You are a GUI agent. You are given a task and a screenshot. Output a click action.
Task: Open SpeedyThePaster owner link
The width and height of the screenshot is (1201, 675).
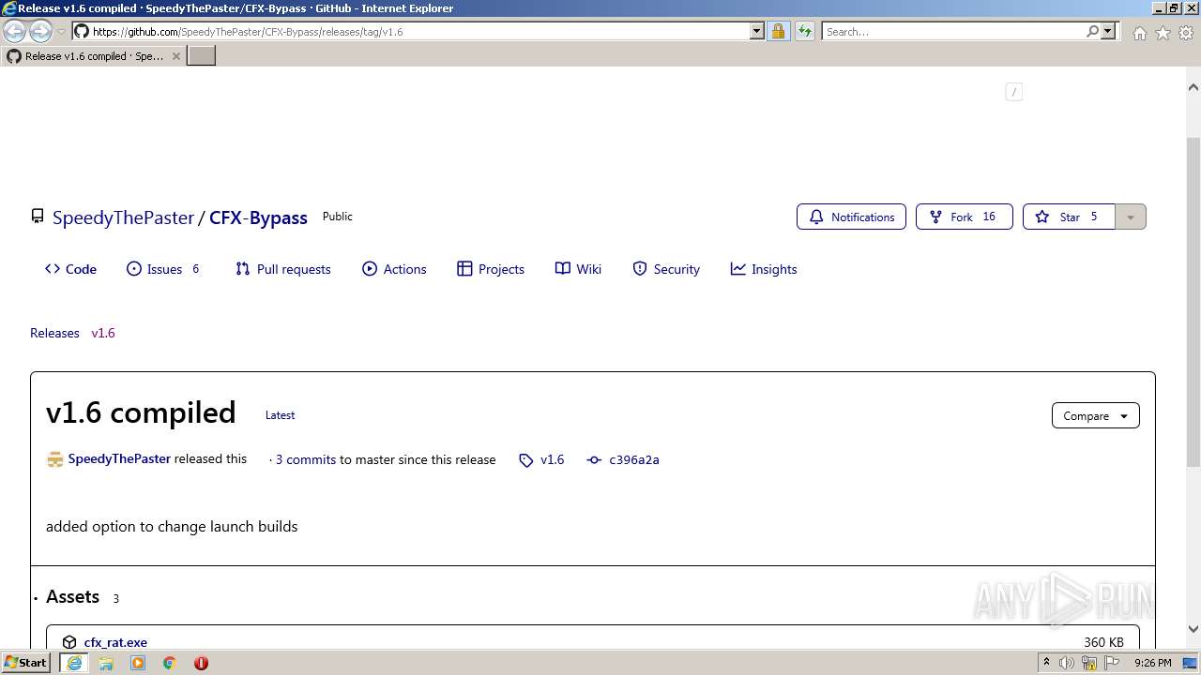click(123, 217)
